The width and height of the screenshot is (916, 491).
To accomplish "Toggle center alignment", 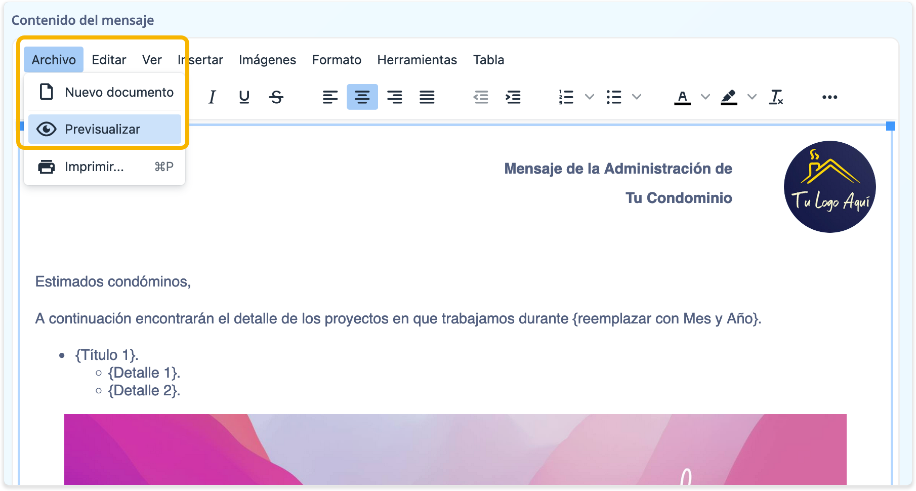I will [362, 97].
